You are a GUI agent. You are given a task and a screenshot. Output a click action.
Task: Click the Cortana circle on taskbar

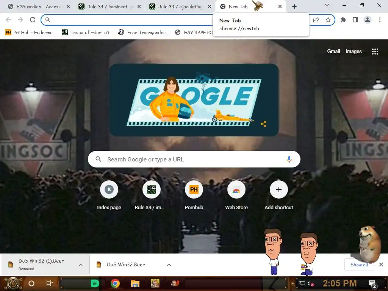click(x=31, y=283)
